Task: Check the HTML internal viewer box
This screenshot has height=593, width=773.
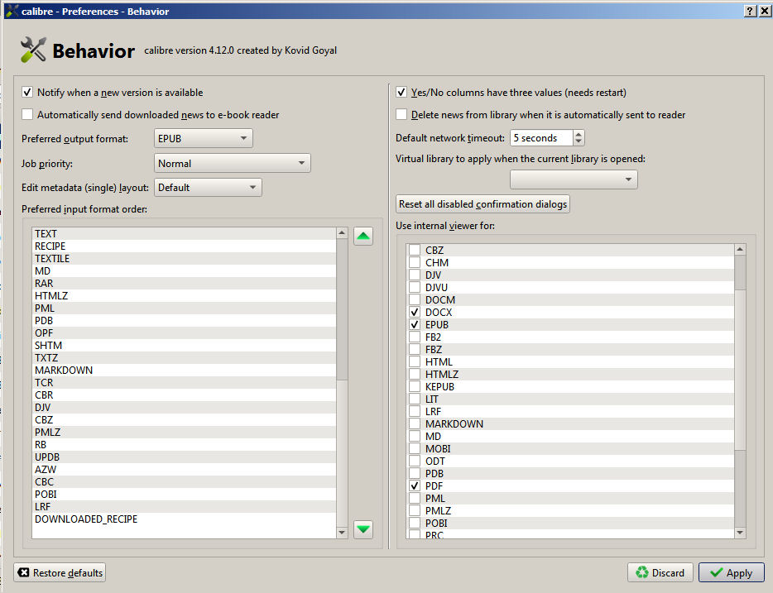Action: [415, 362]
